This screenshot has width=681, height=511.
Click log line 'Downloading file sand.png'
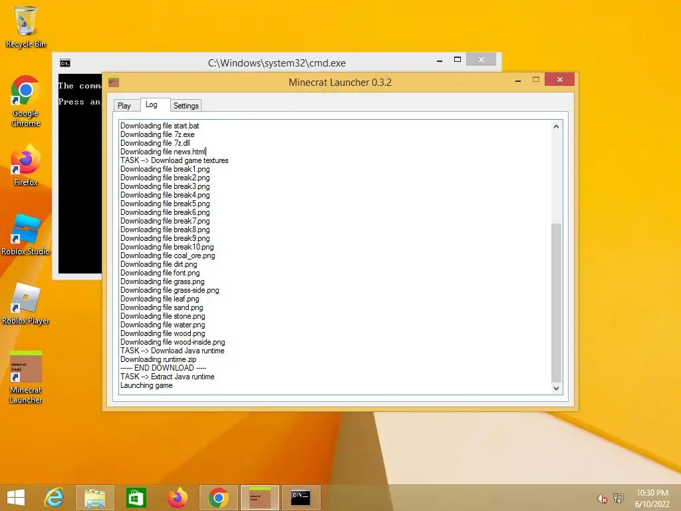tap(162, 307)
